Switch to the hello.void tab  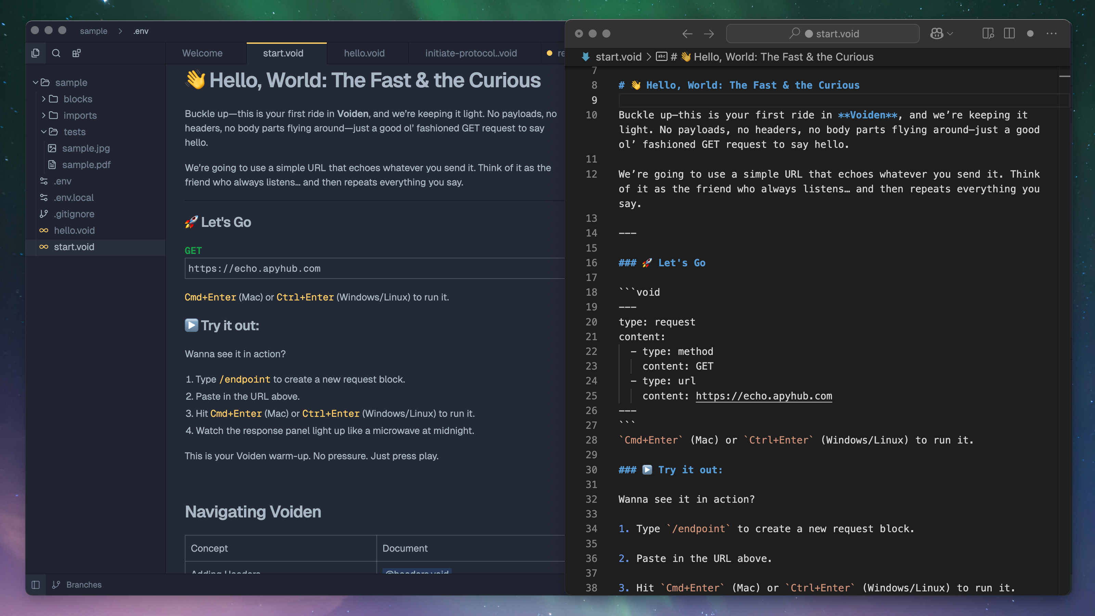point(364,53)
